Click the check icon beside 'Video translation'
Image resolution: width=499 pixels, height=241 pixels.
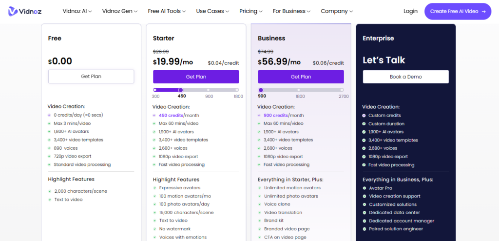[x=260, y=213]
